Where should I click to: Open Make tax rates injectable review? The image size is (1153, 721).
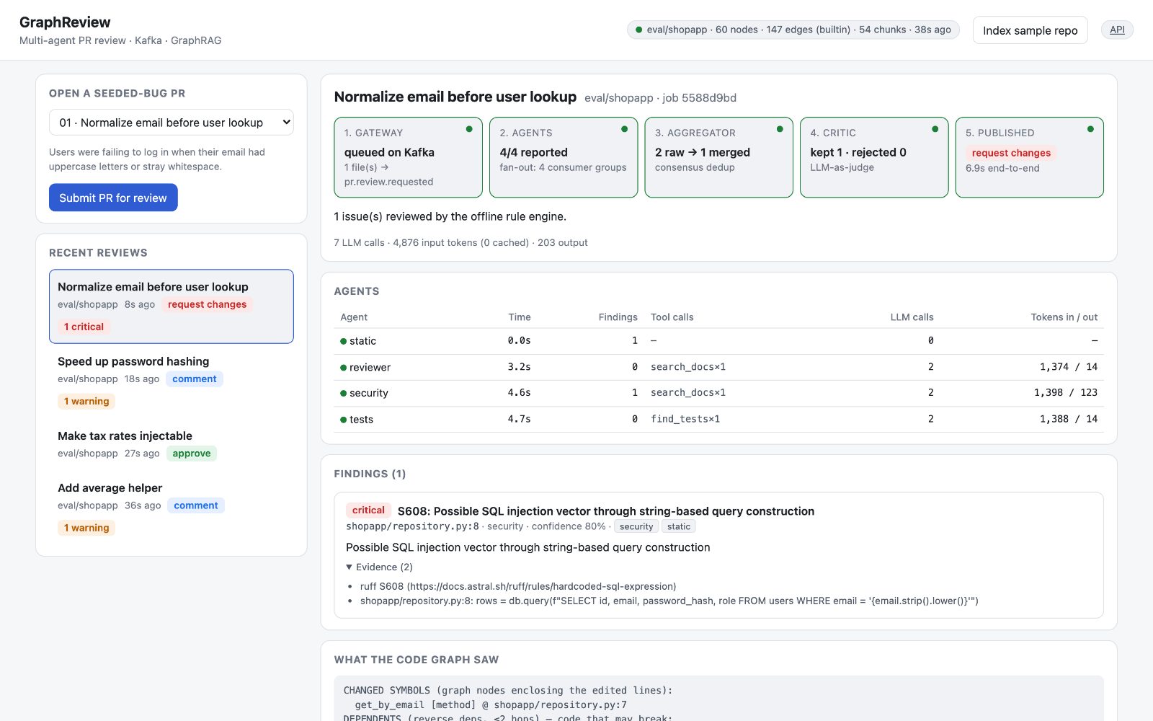pyautogui.click(x=172, y=444)
